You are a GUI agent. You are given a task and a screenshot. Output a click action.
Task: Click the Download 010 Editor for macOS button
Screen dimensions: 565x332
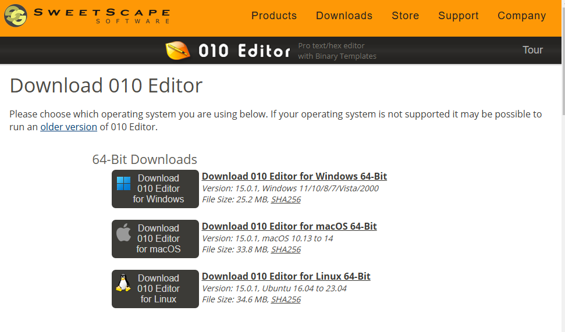click(x=155, y=239)
